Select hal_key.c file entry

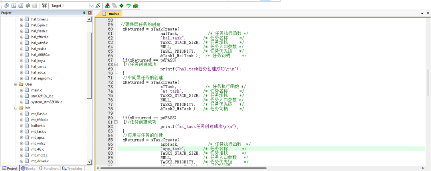(x=38, y=61)
